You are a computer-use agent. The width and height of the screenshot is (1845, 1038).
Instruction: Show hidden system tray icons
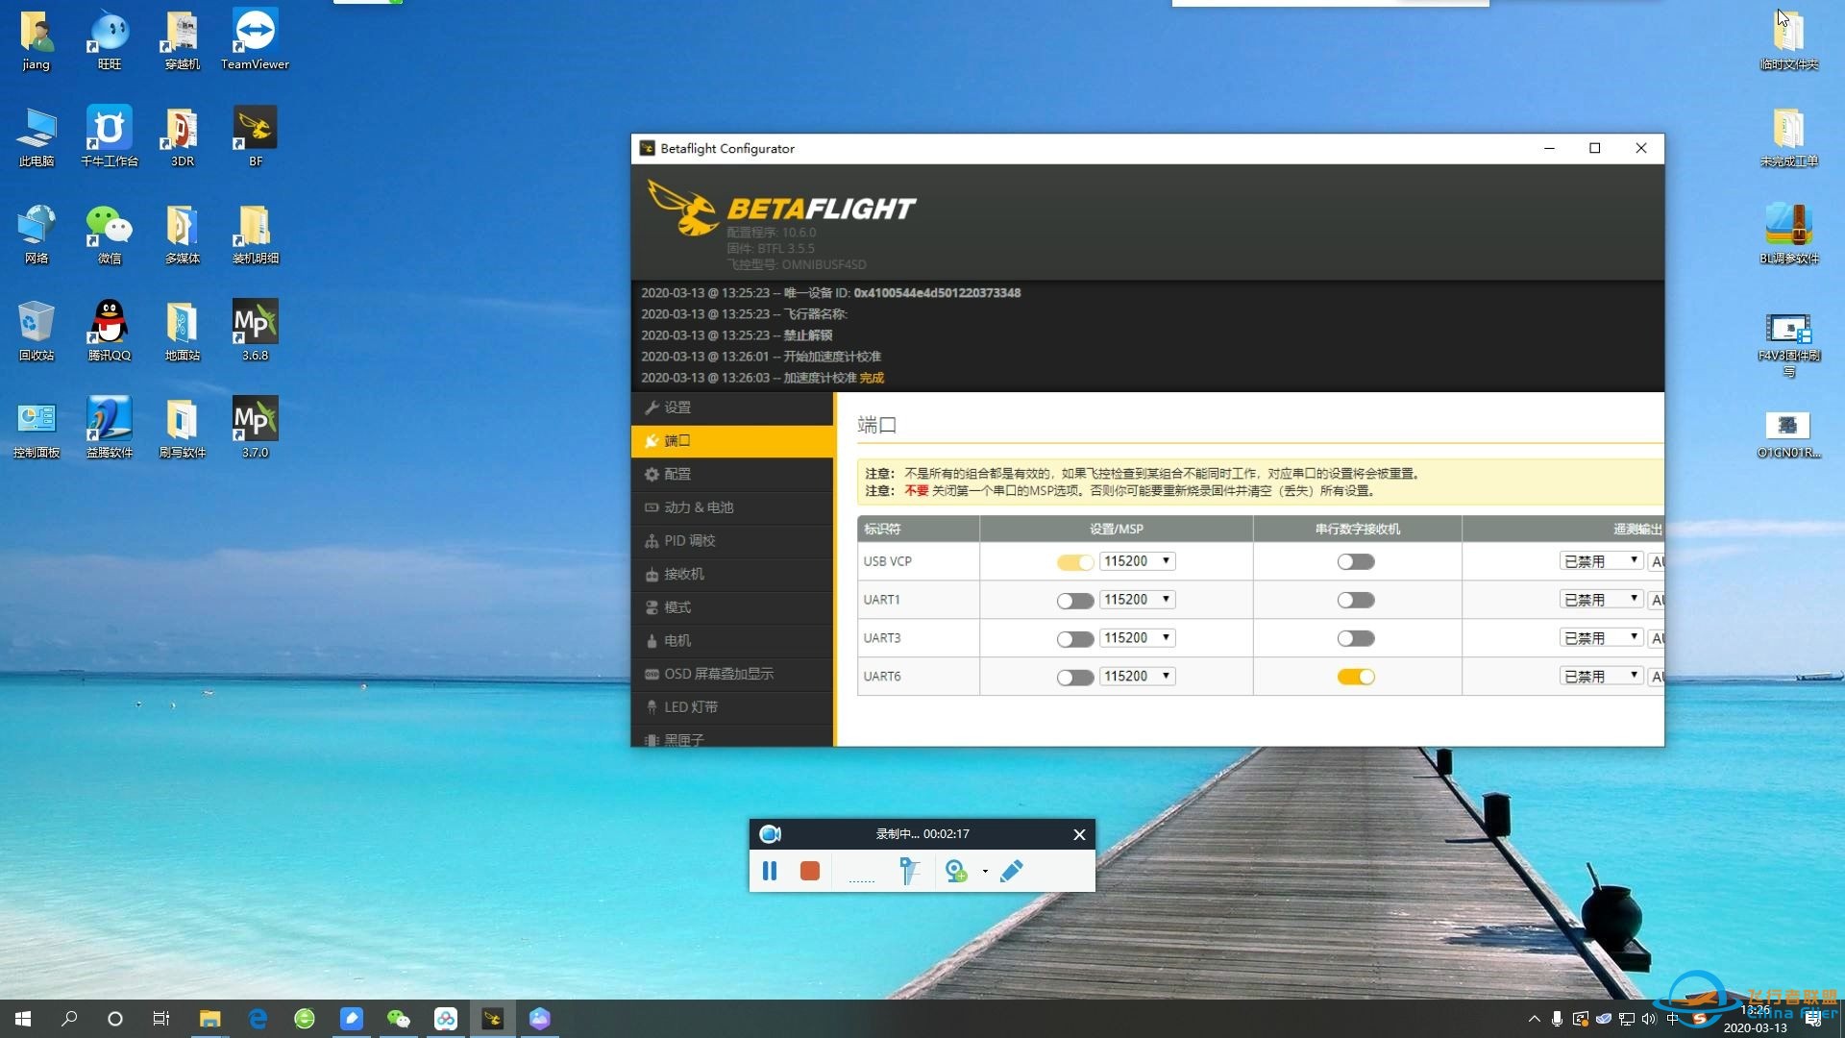pyautogui.click(x=1534, y=1019)
